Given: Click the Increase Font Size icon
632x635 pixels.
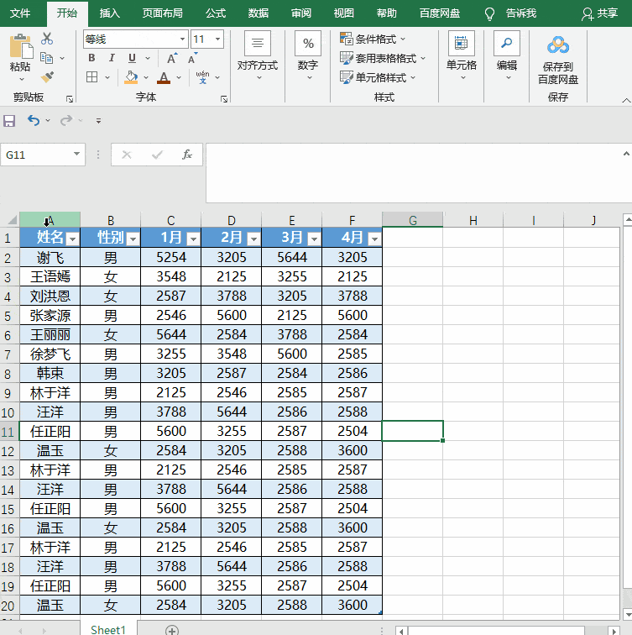Looking at the screenshot, I should (171, 58).
